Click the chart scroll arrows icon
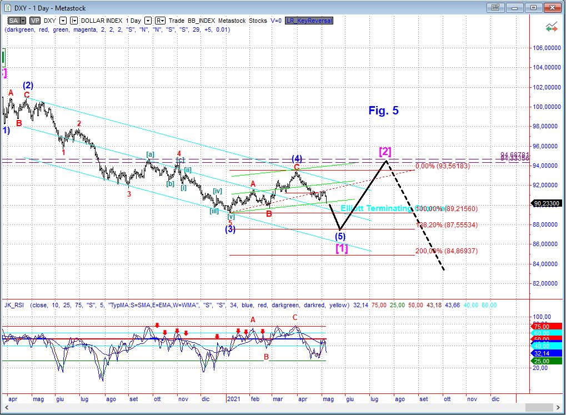The width and height of the screenshot is (566, 415). [x=552, y=27]
